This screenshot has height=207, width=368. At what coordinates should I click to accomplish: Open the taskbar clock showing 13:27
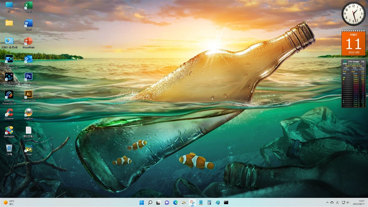click(x=361, y=203)
